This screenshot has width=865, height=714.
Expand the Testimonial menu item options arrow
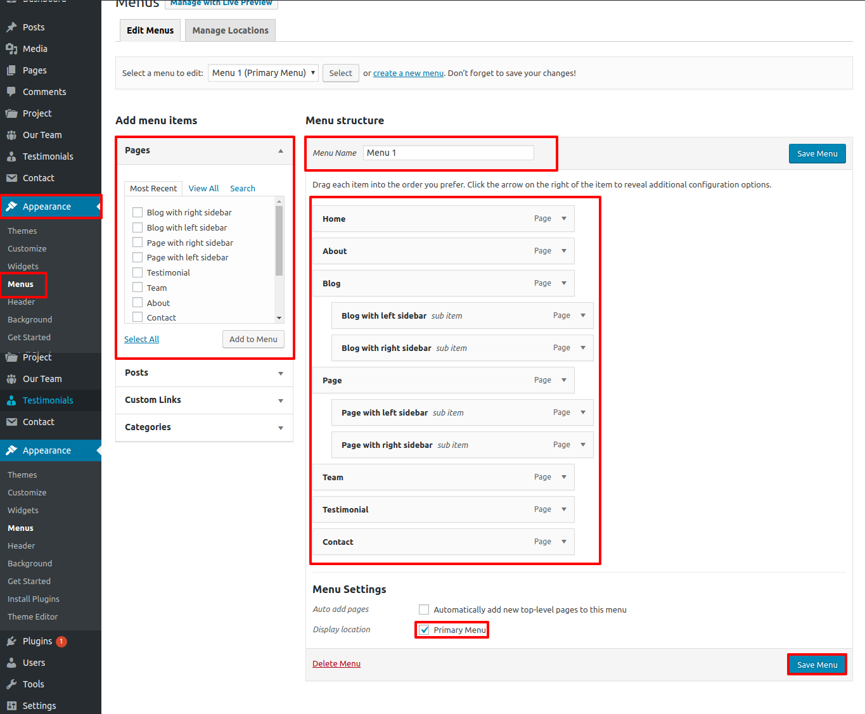(x=564, y=509)
